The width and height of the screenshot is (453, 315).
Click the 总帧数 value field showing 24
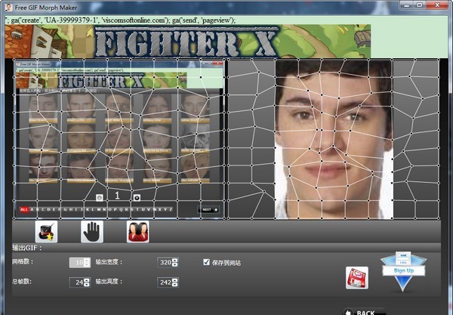point(76,283)
